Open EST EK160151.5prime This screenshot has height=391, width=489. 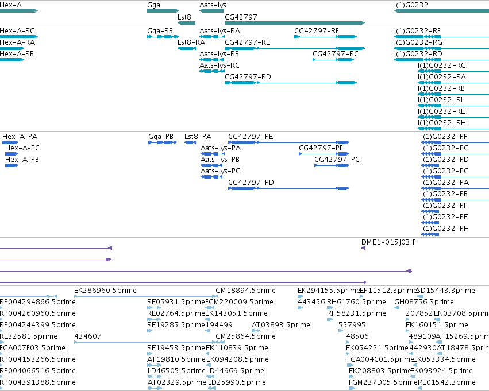click(407, 331)
